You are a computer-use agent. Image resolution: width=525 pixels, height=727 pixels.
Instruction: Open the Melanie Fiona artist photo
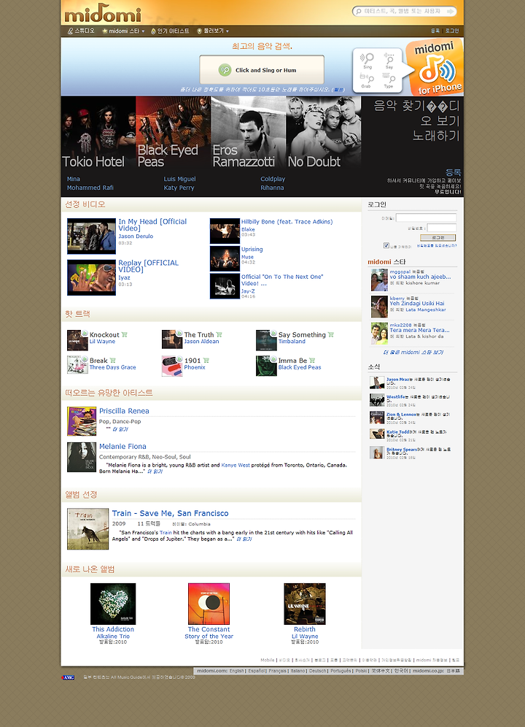point(82,457)
